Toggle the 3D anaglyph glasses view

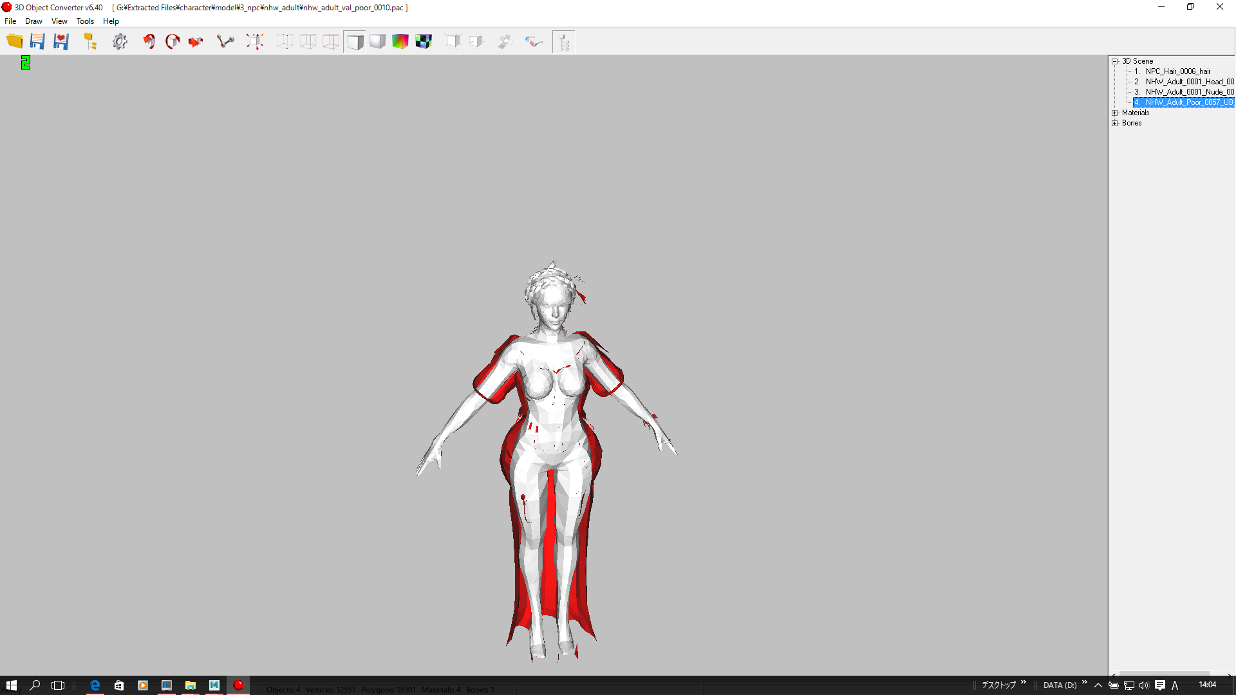(x=534, y=42)
